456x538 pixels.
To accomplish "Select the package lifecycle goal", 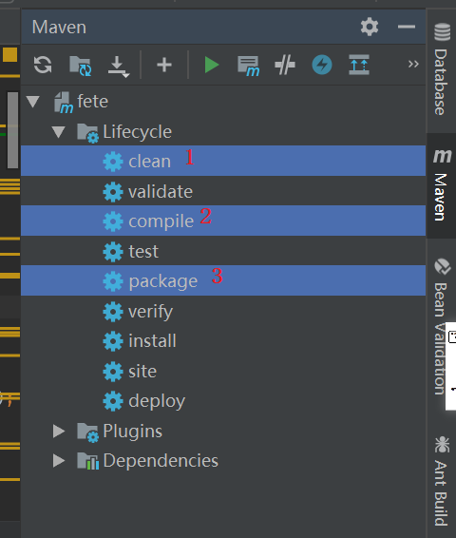I will click(x=223, y=280).
